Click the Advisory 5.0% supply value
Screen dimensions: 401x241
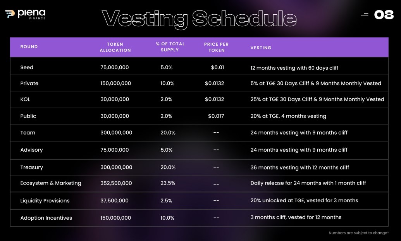[166, 150]
